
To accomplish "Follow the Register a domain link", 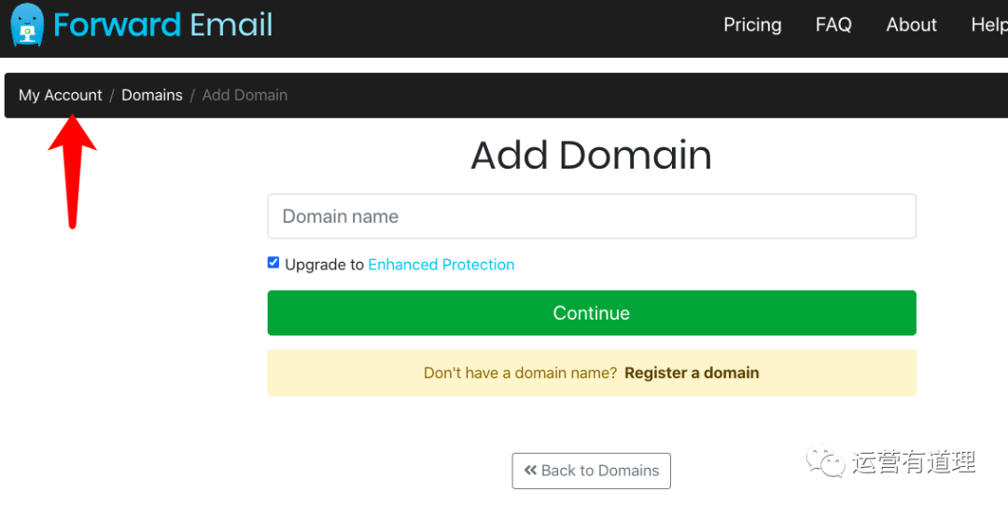I will coord(692,373).
